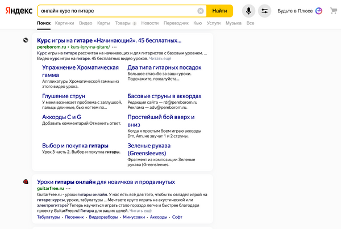The height and width of the screenshot is (229, 341).
Task: Click the pereborom.ru favicon
Action: coord(26,40)
